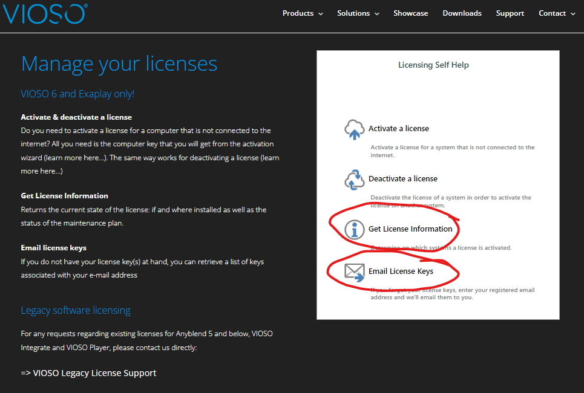Click the bold 'Email license keys' heading in the article
584x393 pixels.
[x=54, y=248]
